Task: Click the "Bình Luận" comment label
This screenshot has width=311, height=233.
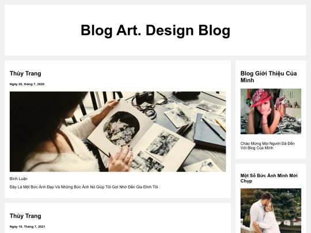Action: pos(18,179)
